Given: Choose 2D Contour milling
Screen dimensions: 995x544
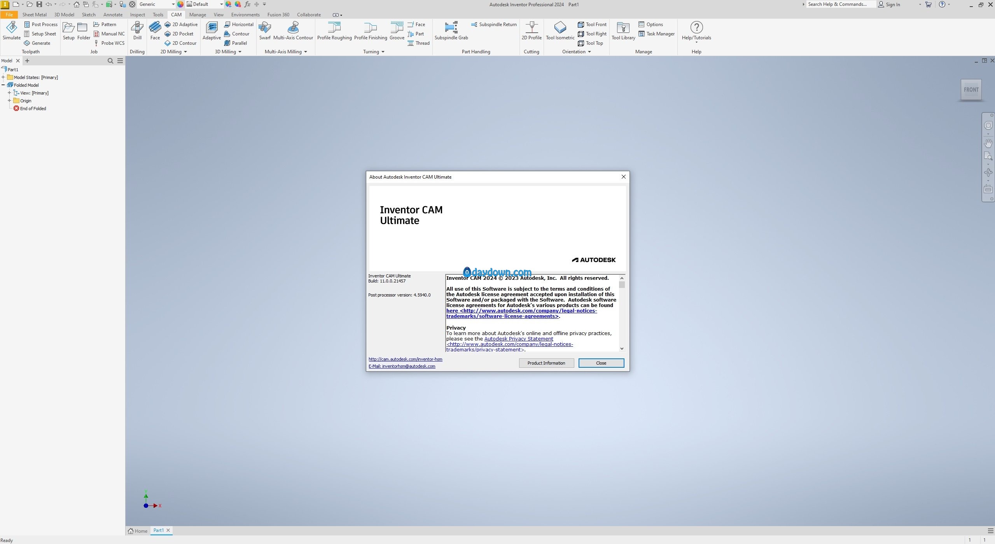Looking at the screenshot, I should 180,43.
